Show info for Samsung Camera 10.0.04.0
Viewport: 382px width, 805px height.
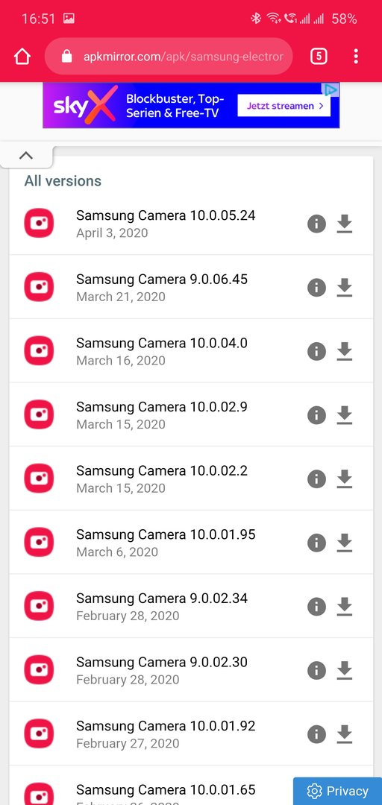click(x=316, y=351)
